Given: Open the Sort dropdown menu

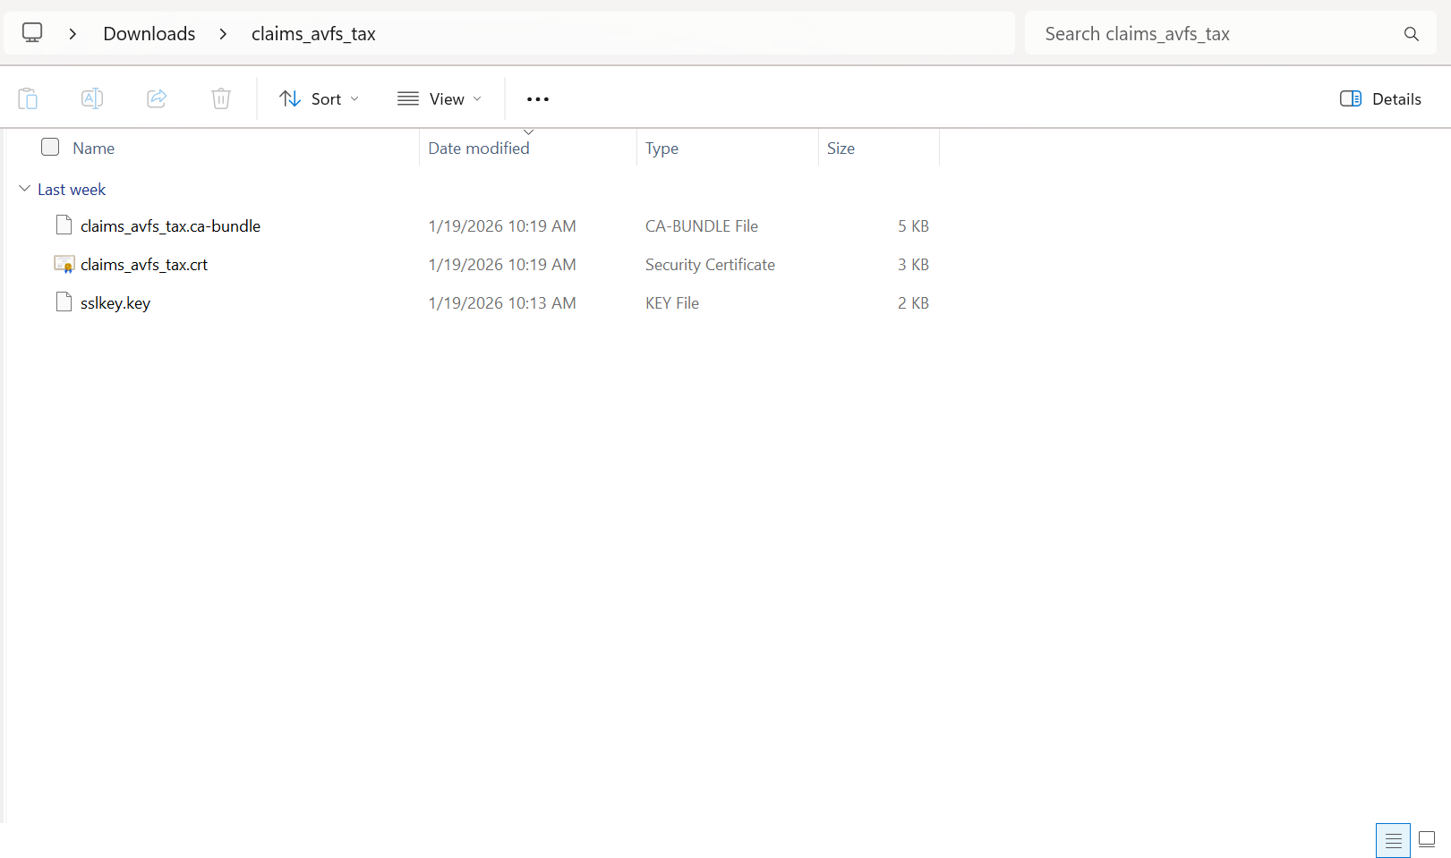Looking at the screenshot, I should (319, 99).
